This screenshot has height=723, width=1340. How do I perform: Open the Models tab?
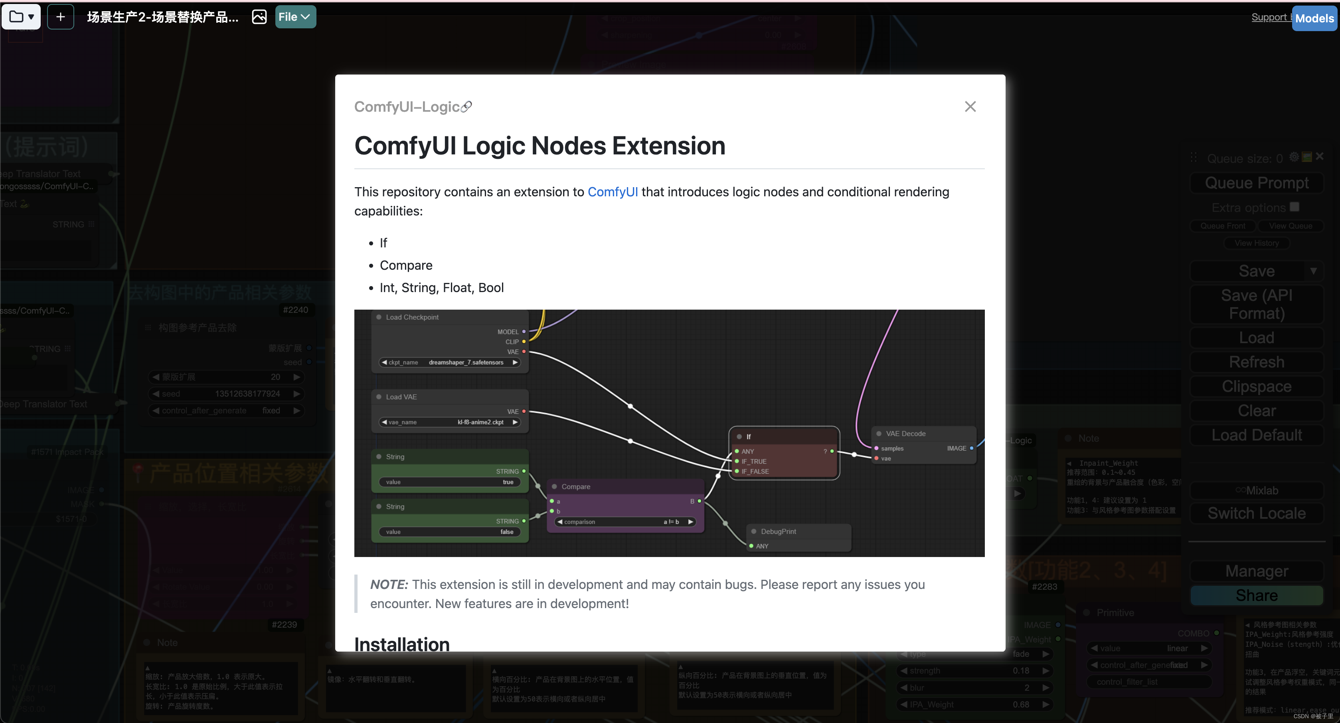coord(1314,18)
